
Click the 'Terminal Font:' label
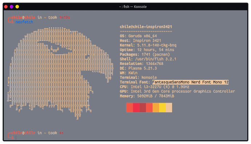click(135, 82)
